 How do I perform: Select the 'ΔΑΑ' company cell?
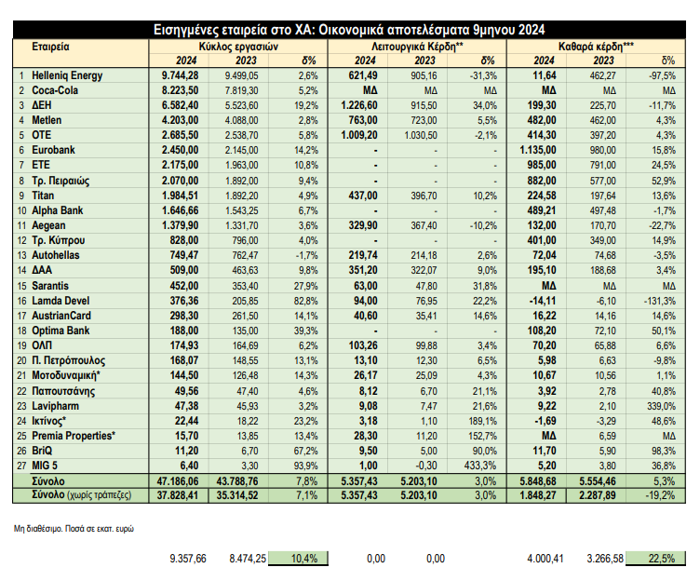click(42, 270)
